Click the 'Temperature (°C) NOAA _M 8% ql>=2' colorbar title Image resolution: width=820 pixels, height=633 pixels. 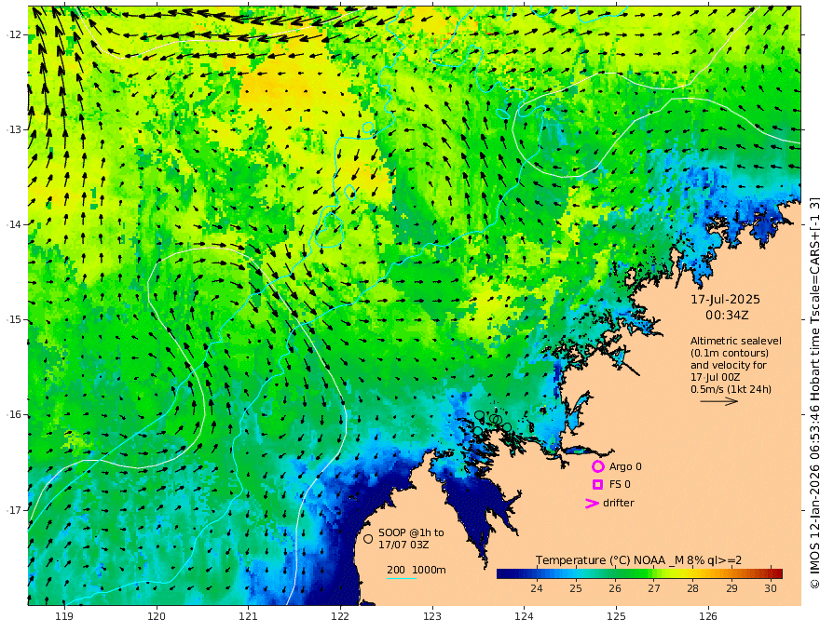click(x=638, y=560)
